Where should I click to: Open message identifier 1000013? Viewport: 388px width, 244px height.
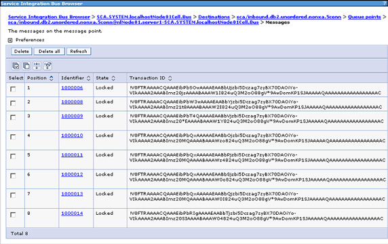72,194
